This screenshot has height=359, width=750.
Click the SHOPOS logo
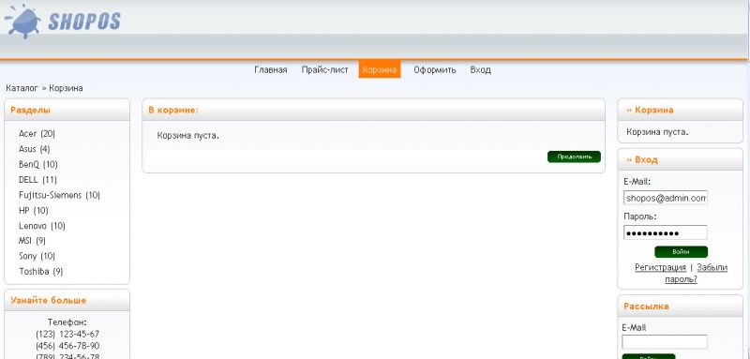click(63, 22)
